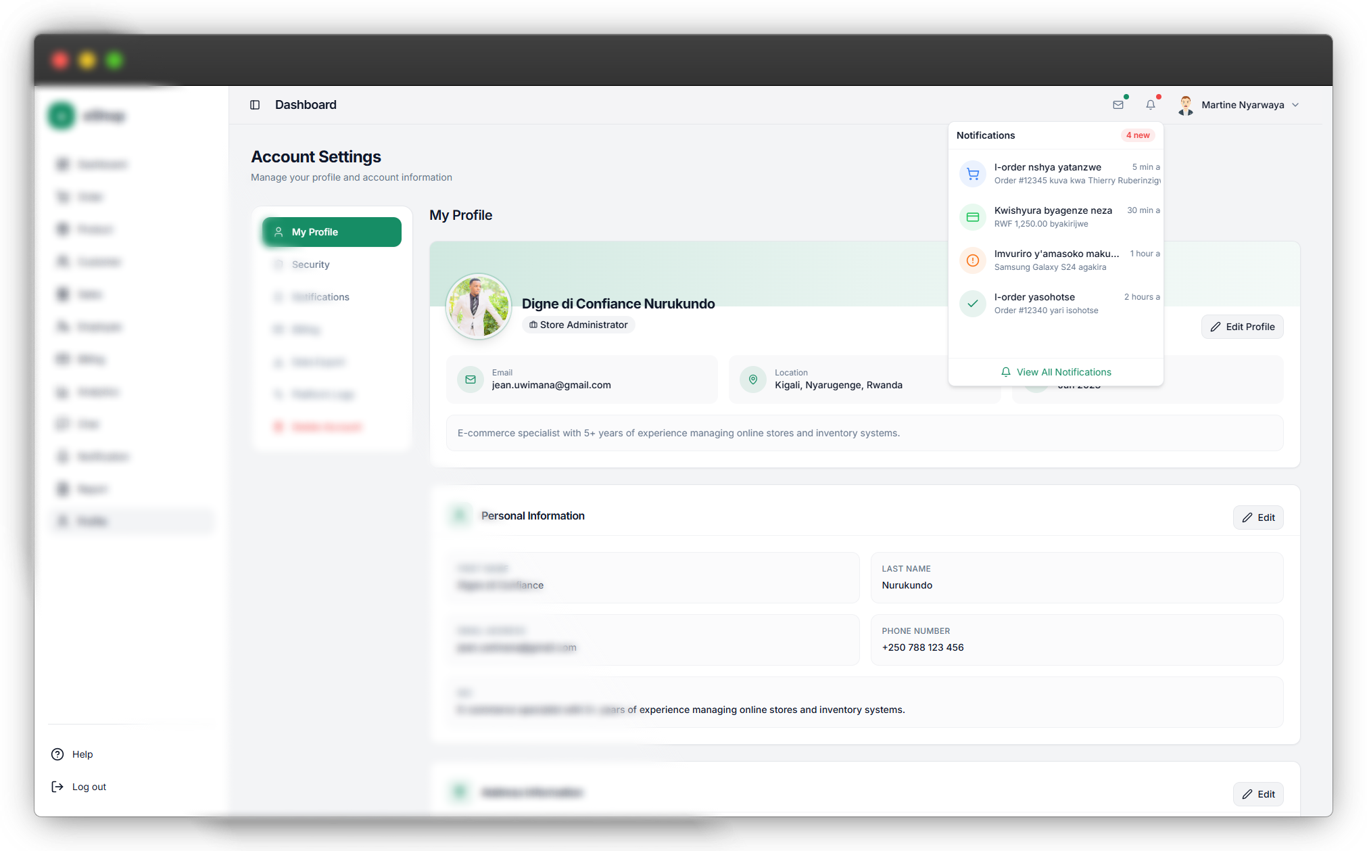Click the shopping cart icon on the new order notification

[x=973, y=174]
